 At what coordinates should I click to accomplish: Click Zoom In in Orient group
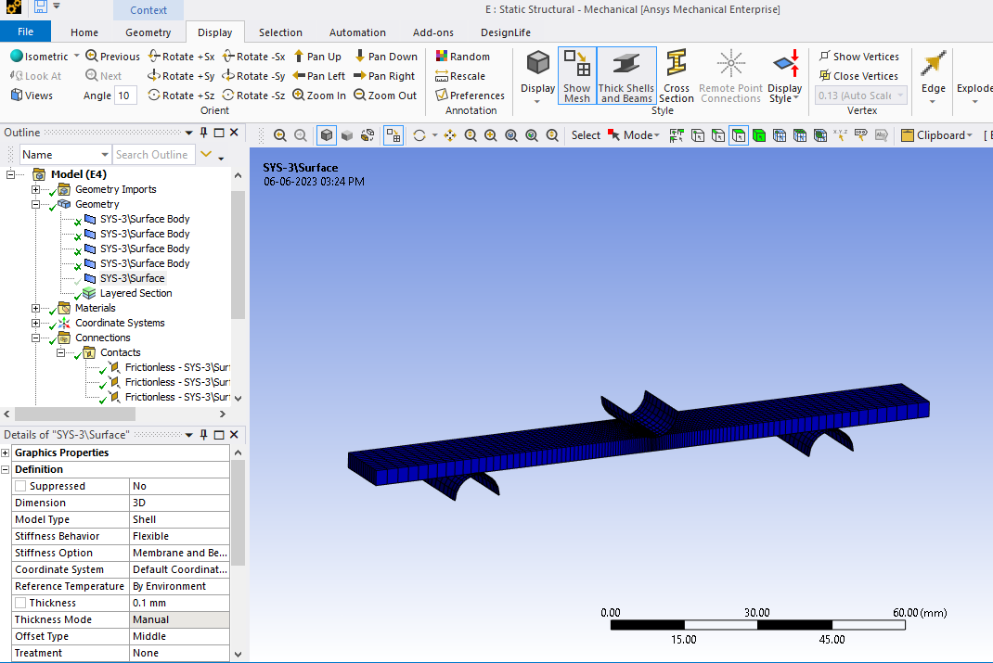click(x=319, y=96)
